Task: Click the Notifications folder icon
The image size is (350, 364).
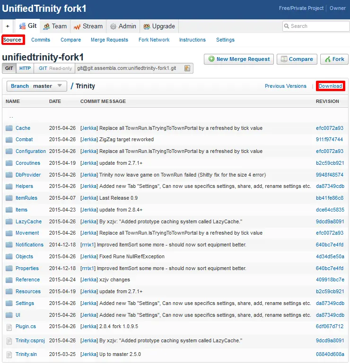Action: (x=9, y=245)
